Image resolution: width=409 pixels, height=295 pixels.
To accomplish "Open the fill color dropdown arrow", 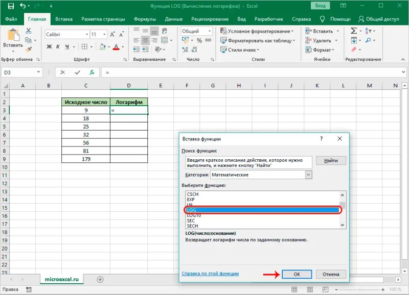I will pos(109,46).
